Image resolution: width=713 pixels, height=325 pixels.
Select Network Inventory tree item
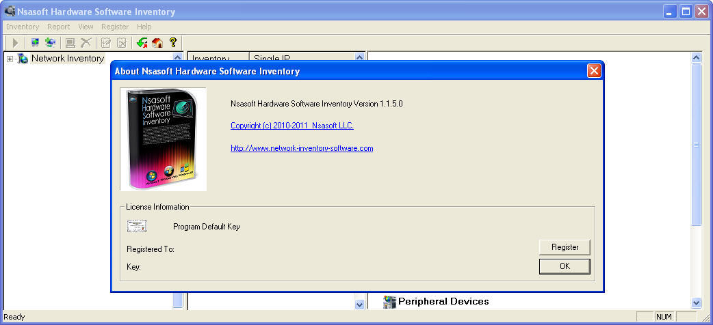pos(67,59)
